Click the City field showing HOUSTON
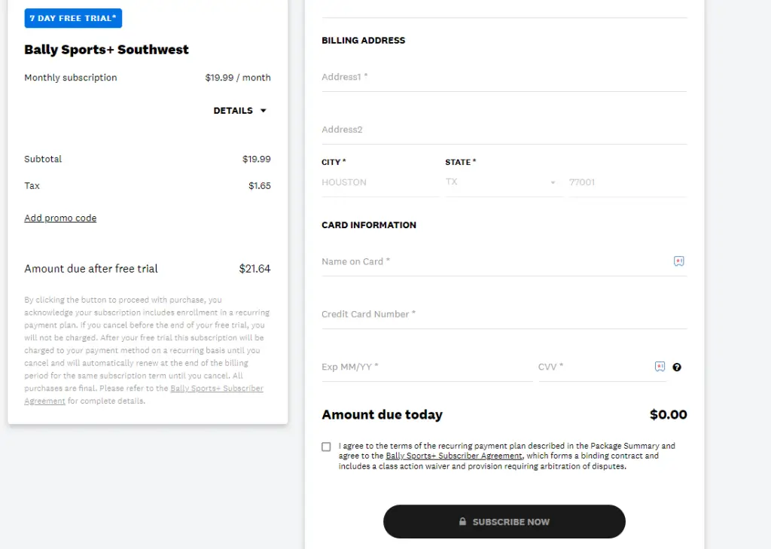This screenshot has height=549, width=771. click(x=380, y=182)
